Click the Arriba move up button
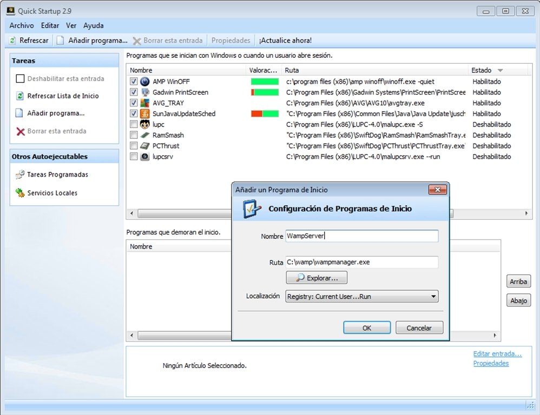Image resolution: width=540 pixels, height=415 pixels. 518,282
